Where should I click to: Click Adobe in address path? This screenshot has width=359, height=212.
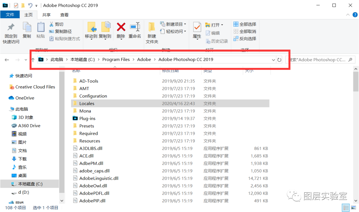[x=144, y=60]
